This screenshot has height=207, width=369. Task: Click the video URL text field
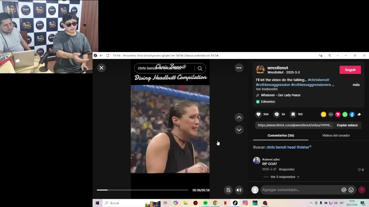tap(295, 125)
